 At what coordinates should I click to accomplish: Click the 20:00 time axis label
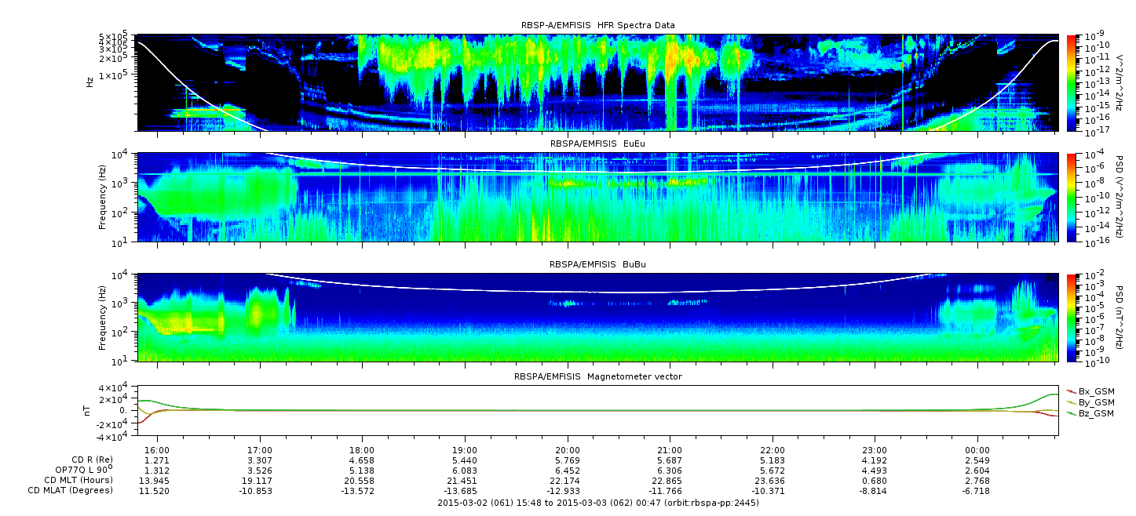coord(567,450)
